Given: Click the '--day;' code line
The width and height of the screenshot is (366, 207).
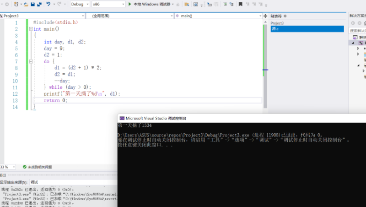Looking at the screenshot, I should [62, 81].
